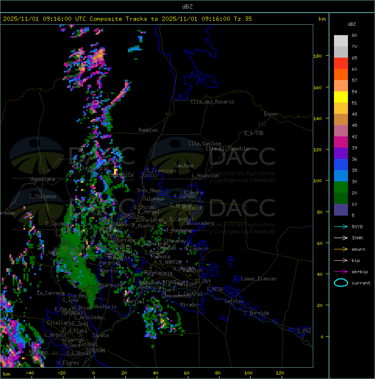Click the 'eb+bip' legend label

click(360, 272)
